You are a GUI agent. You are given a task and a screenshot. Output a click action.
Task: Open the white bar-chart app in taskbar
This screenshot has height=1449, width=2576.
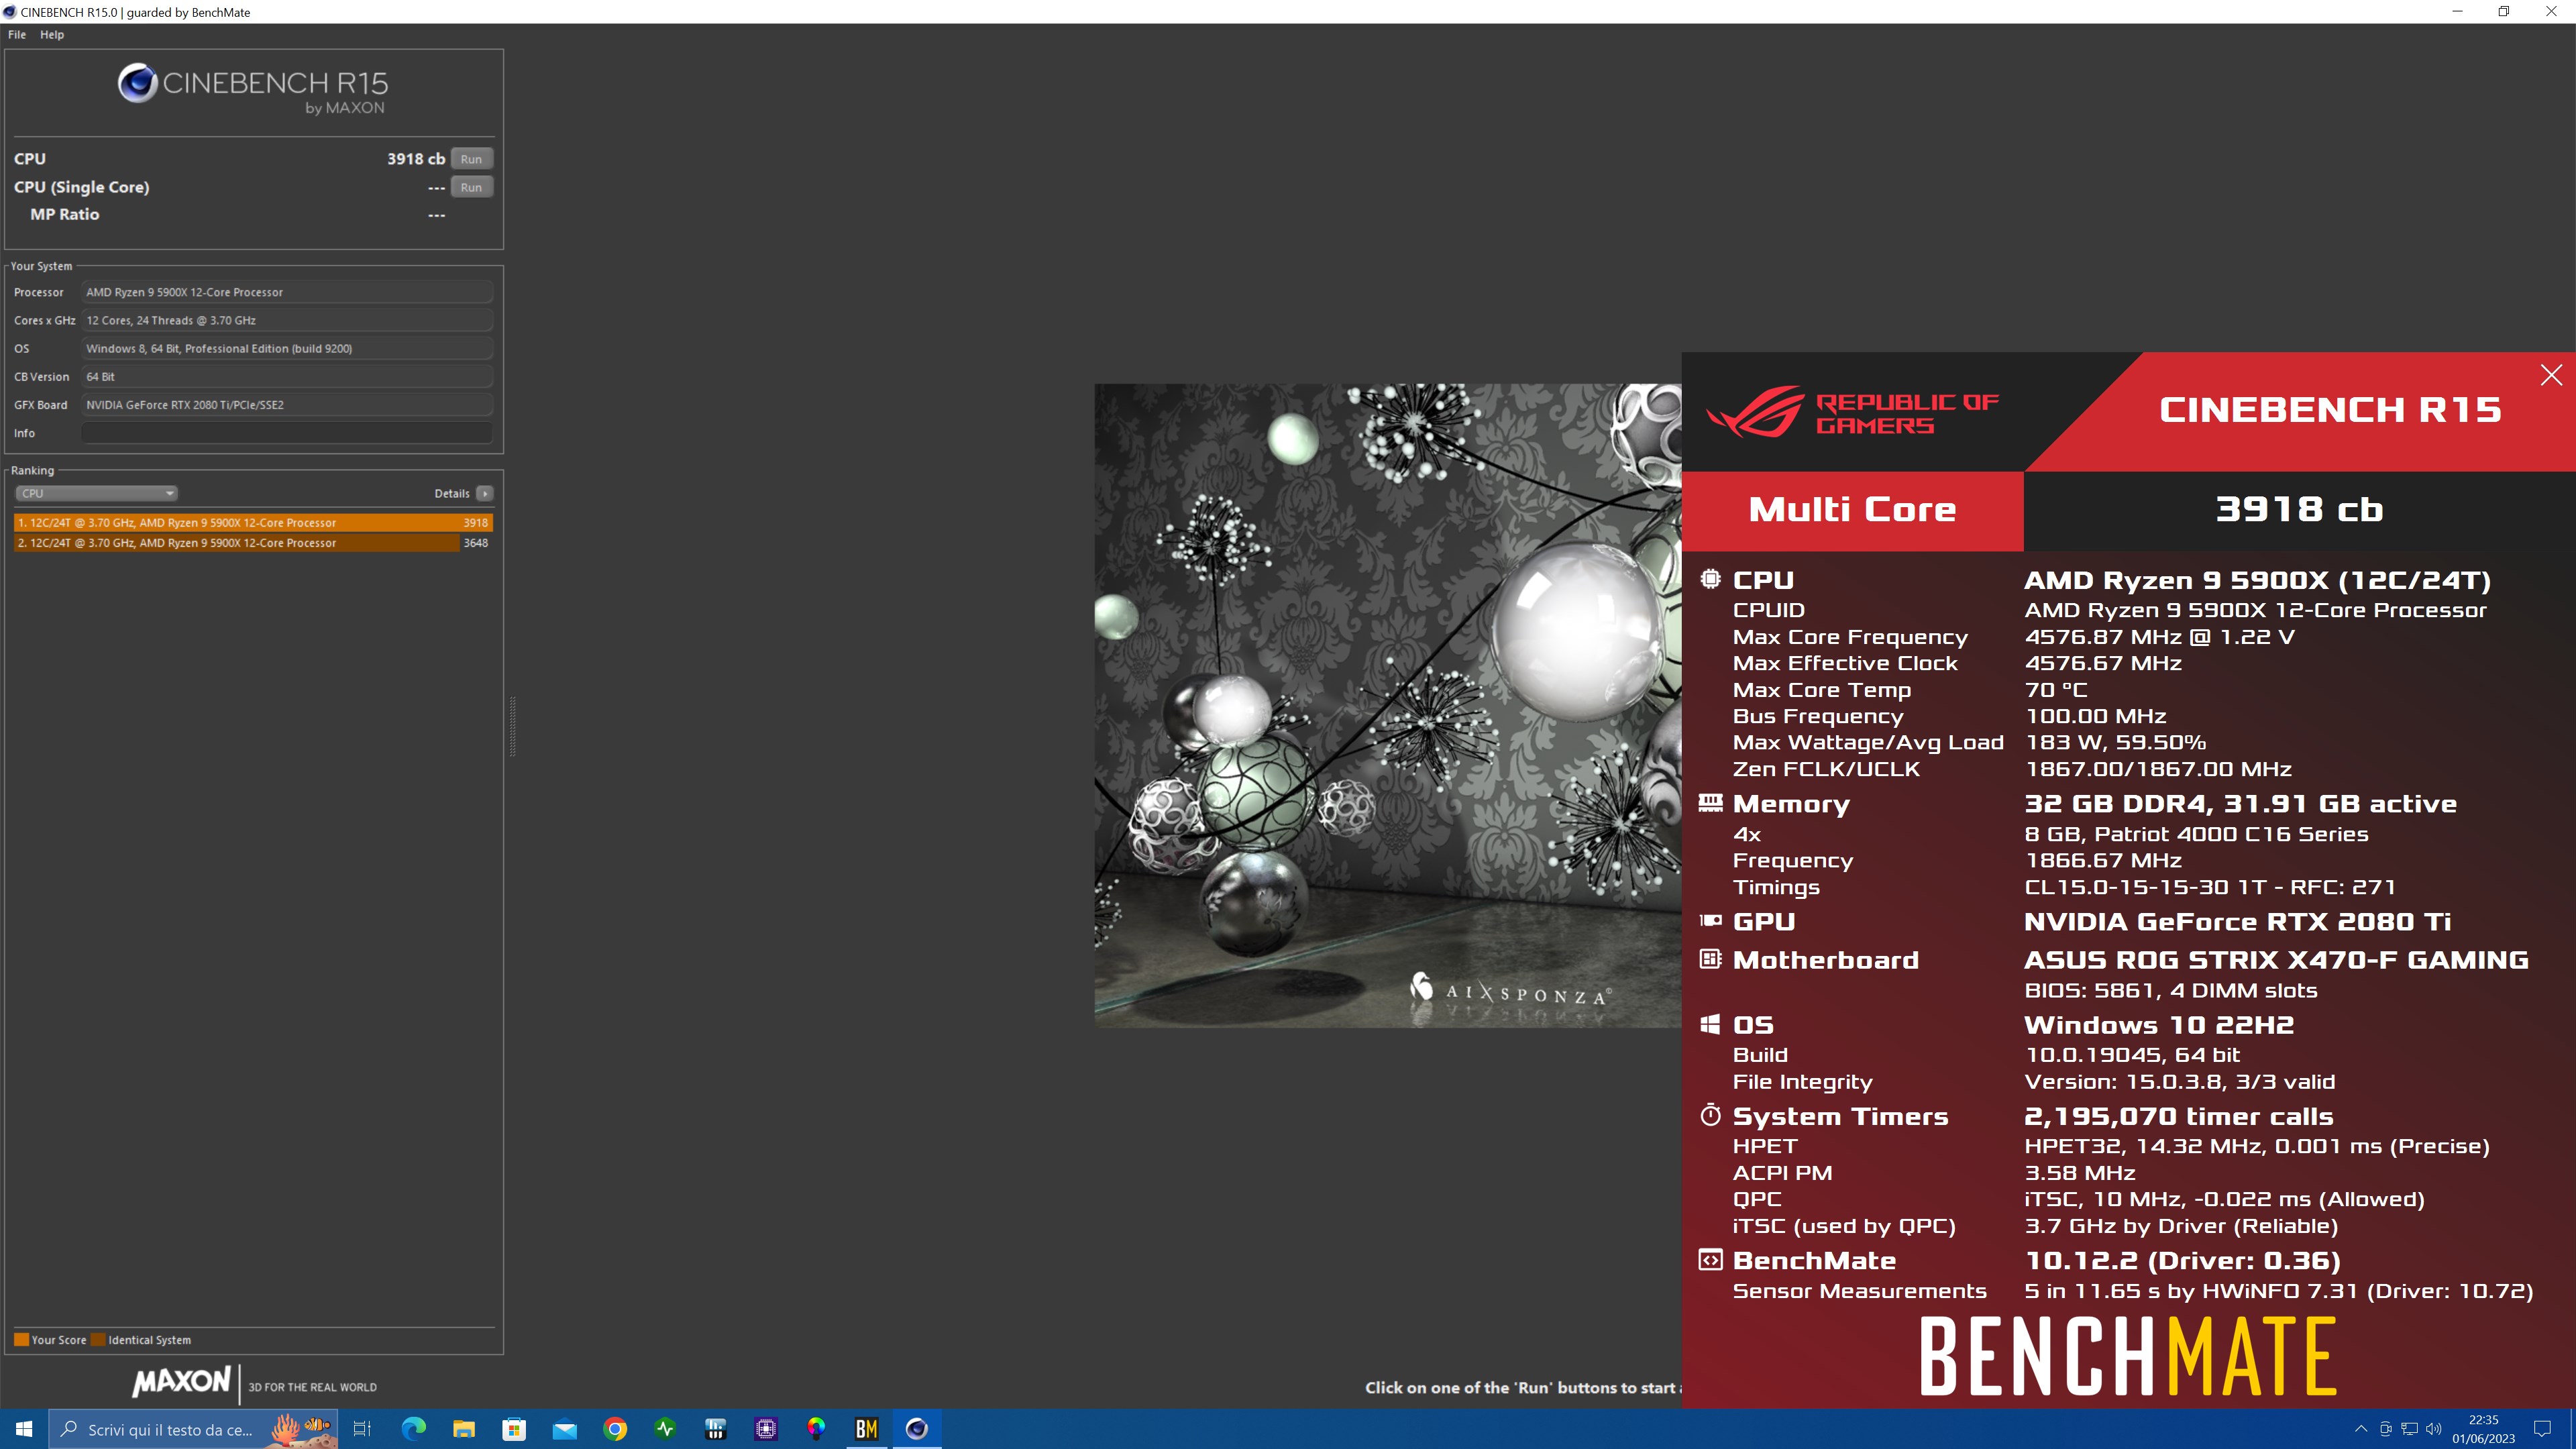(x=715, y=1429)
